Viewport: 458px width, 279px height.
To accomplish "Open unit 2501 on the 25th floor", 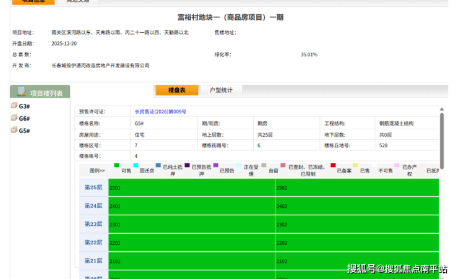I will pos(191,187).
